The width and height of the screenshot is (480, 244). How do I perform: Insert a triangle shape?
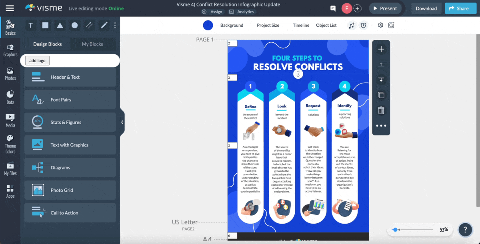tap(60, 25)
